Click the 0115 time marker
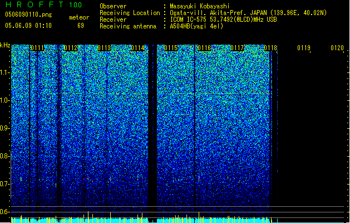Screen dimensions: 350x223 click(171, 48)
